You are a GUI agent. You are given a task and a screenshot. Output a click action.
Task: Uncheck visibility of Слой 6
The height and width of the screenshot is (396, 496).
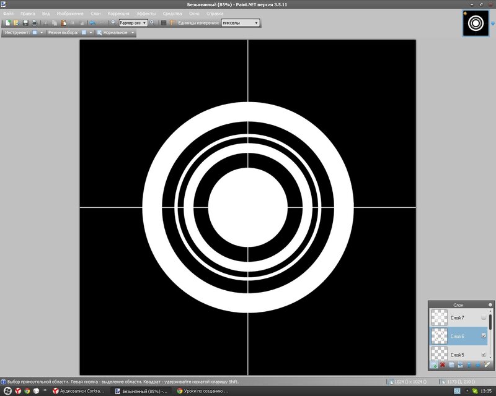pos(484,336)
